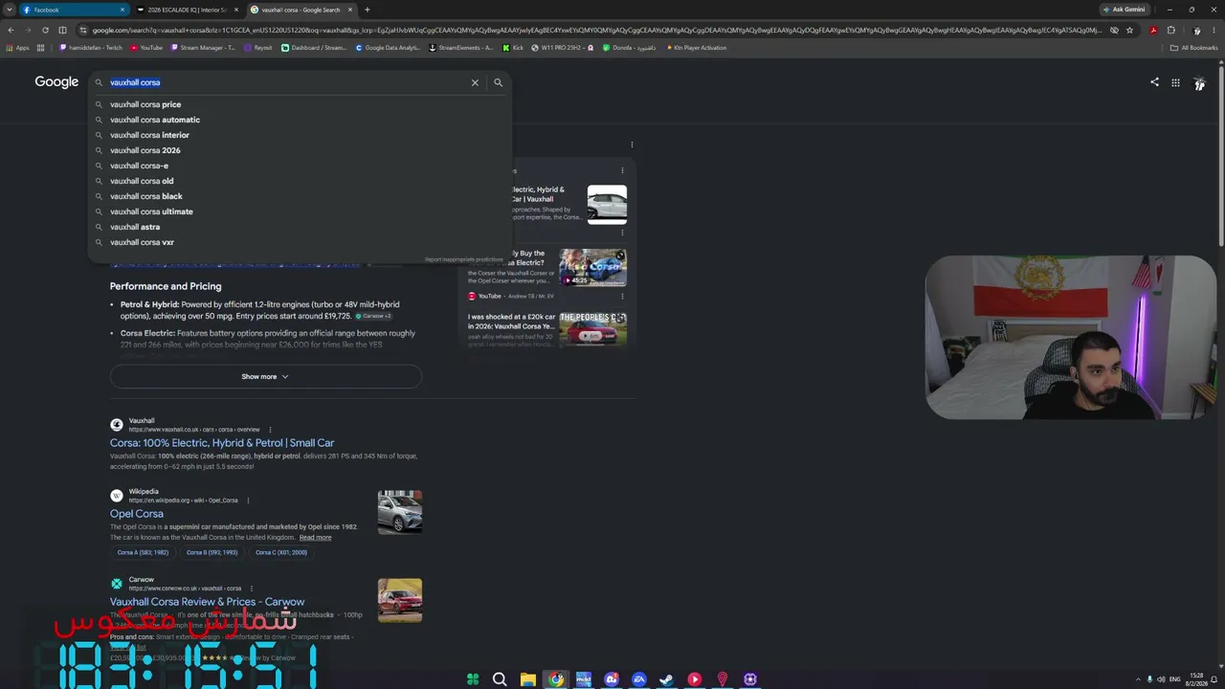Screen dimensions: 1225x689
Task: Click the Chrome profile avatar in toolbar
Action: 1196,30
